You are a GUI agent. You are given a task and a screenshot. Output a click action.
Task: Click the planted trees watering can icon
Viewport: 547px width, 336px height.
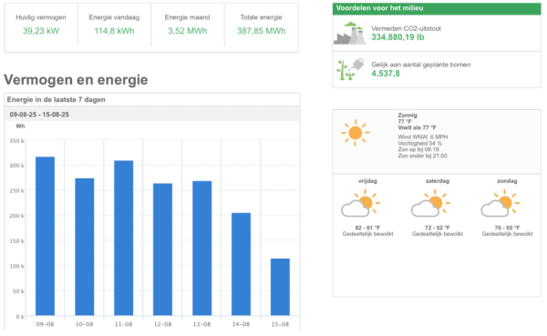350,69
